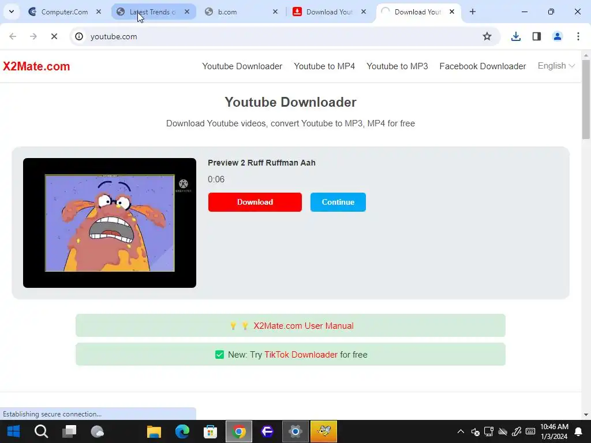The image size is (591, 443).
Task: Open the clock showing 10:46 AM
Action: pos(554,431)
